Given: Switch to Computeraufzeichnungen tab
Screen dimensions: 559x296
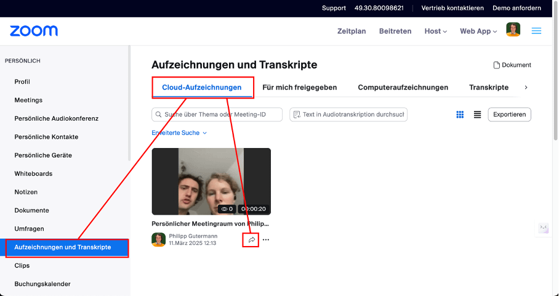Looking at the screenshot, I should 403,88.
